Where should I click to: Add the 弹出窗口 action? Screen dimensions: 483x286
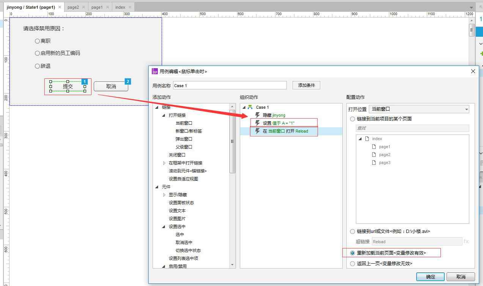[184, 139]
